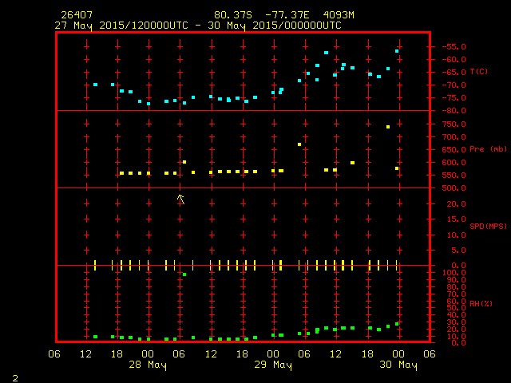Click the RH(%) humidity axis label
This screenshot has height=383, width=511.
(x=481, y=305)
